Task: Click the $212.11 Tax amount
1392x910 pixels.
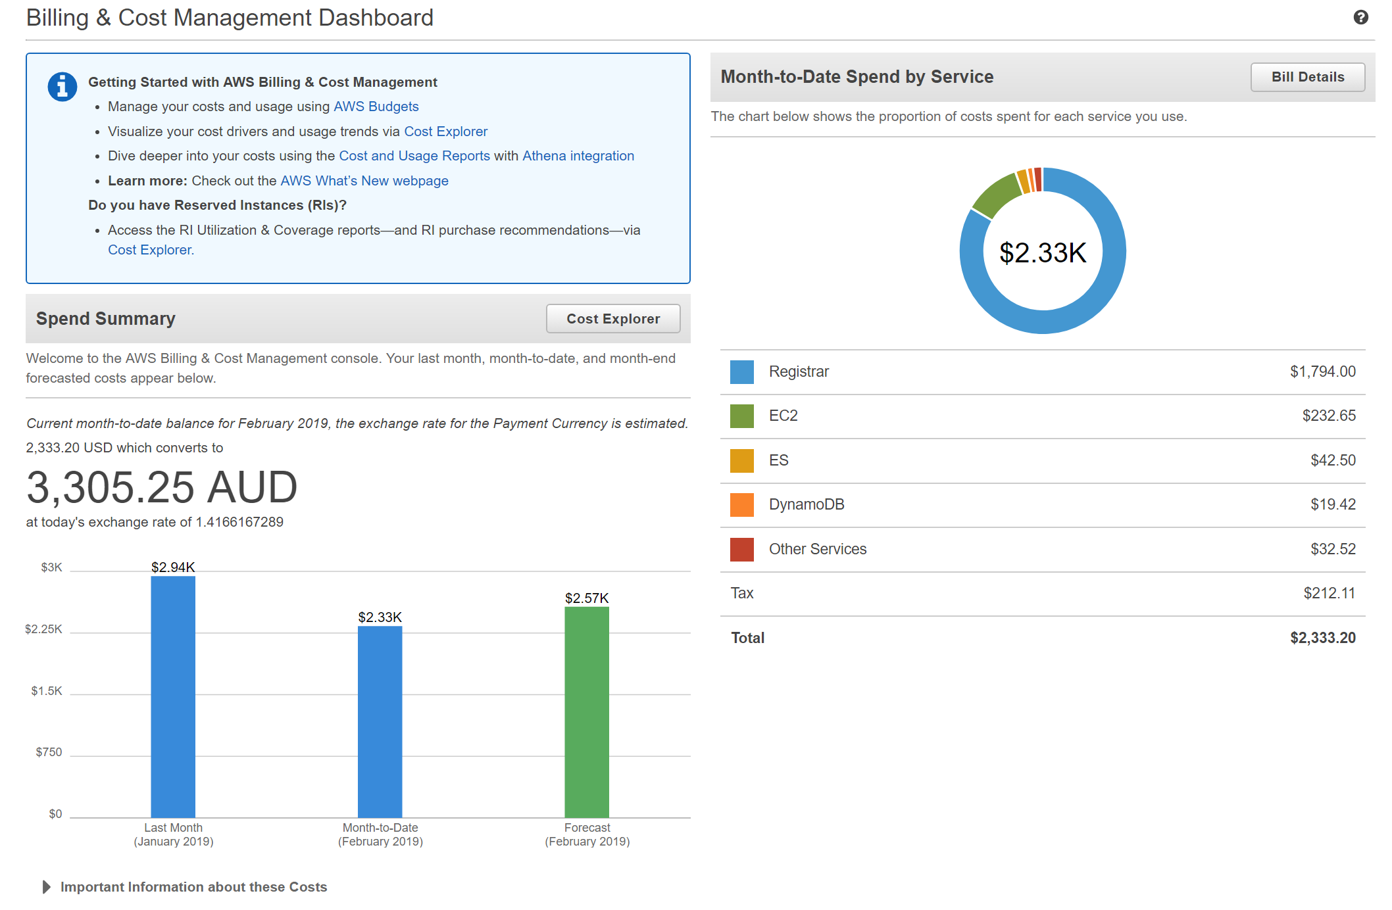Action: pyautogui.click(x=1330, y=594)
